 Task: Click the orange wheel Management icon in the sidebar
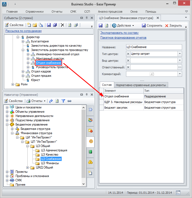pyautogui.click(x=91, y=141)
